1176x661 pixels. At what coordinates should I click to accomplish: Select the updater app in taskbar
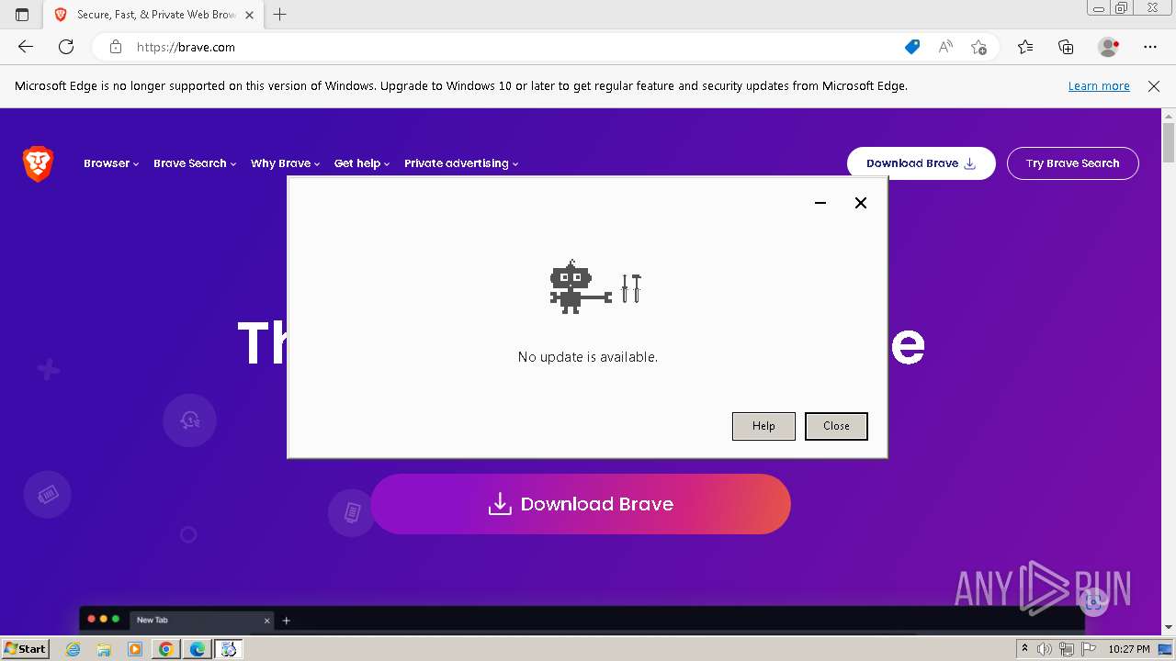(x=229, y=649)
